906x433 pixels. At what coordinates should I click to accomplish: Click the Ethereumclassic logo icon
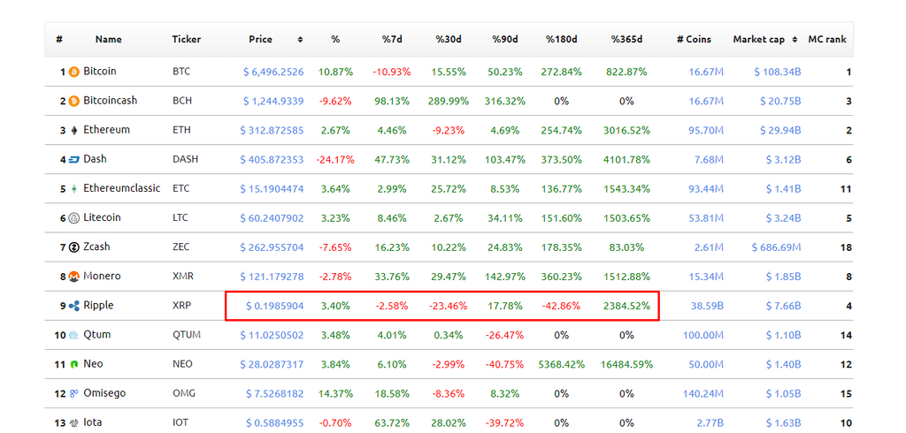tap(74, 189)
